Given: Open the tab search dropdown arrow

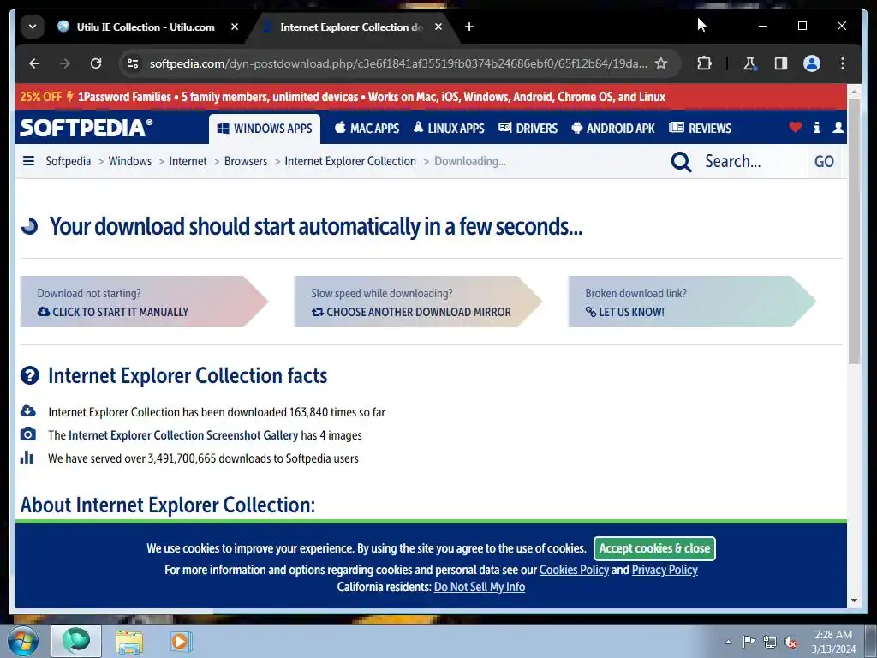Looking at the screenshot, I should (x=33, y=27).
